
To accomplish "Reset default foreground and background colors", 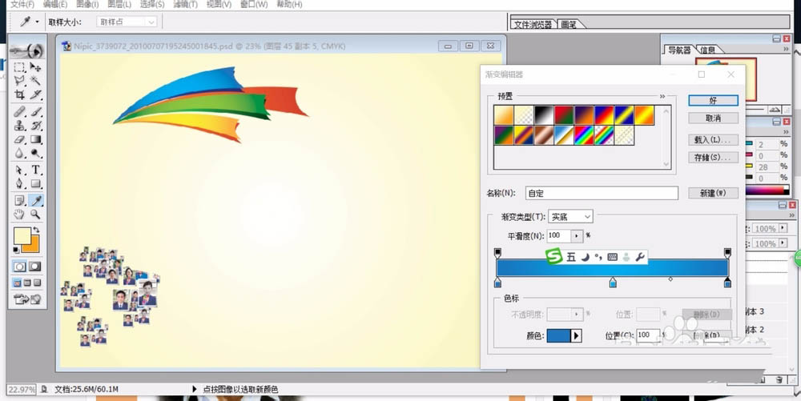I will coord(16,250).
